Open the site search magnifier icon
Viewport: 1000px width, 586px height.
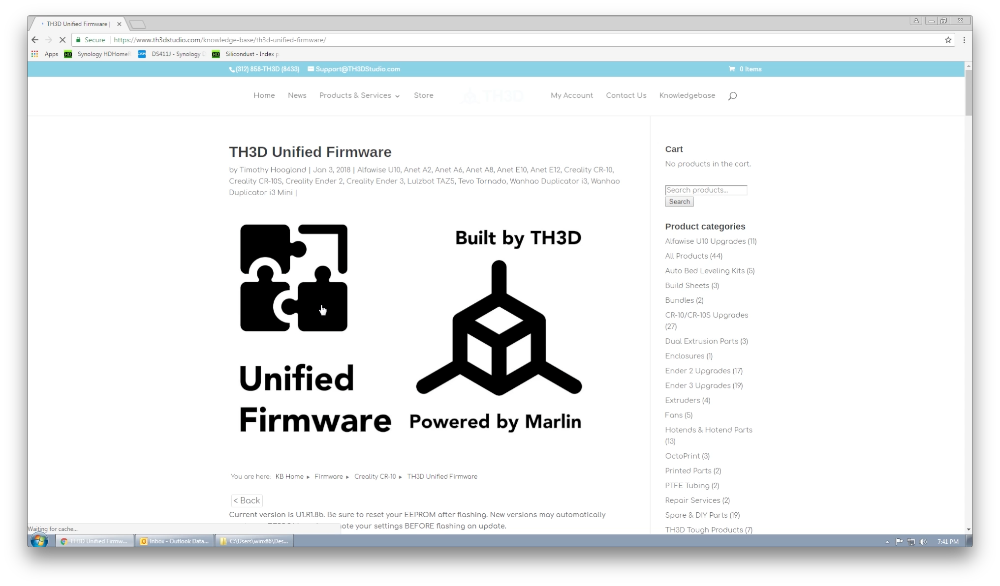(732, 95)
